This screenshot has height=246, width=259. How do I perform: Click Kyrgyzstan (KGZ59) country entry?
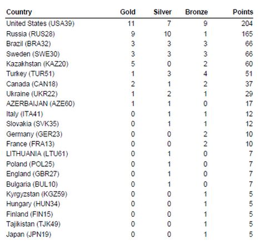coord(37,194)
